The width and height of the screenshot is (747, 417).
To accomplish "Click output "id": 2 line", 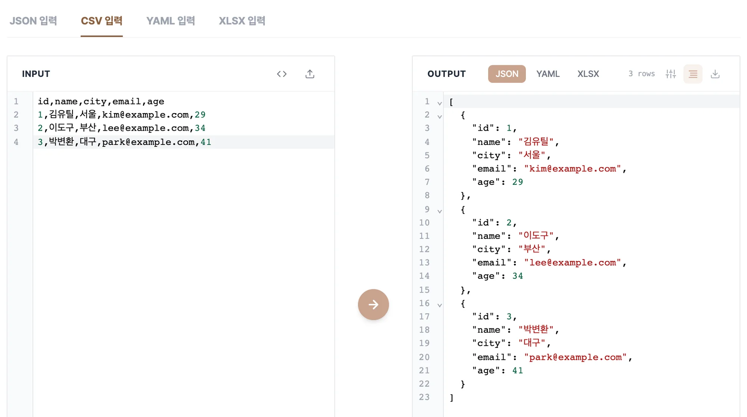I will click(495, 223).
